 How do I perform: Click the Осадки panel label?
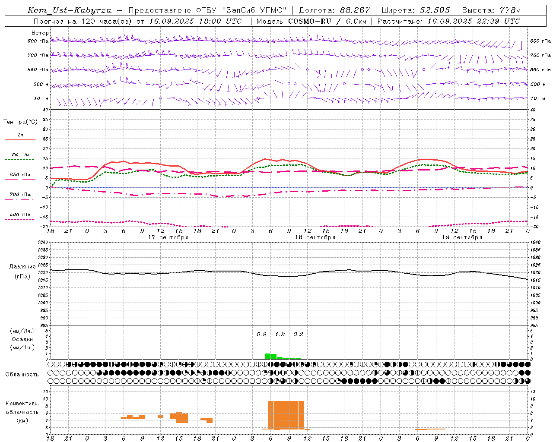click(x=22, y=339)
